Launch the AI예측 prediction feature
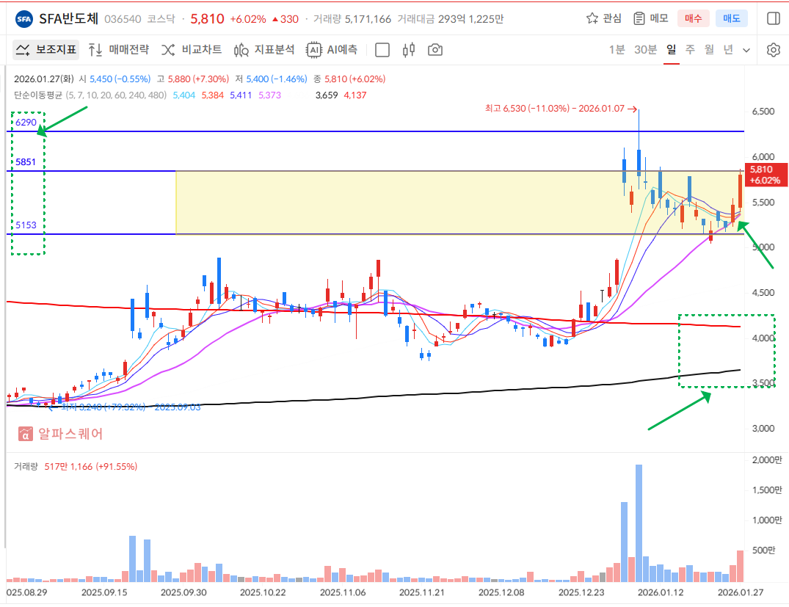Screen dimensions: 789x607 coord(332,50)
